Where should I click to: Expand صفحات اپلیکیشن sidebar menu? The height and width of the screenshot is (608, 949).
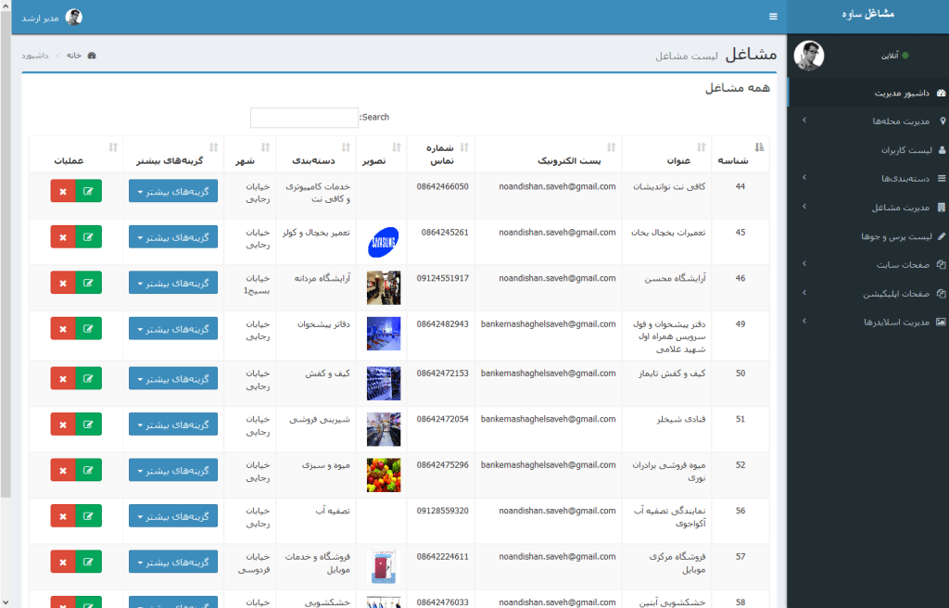click(868, 294)
